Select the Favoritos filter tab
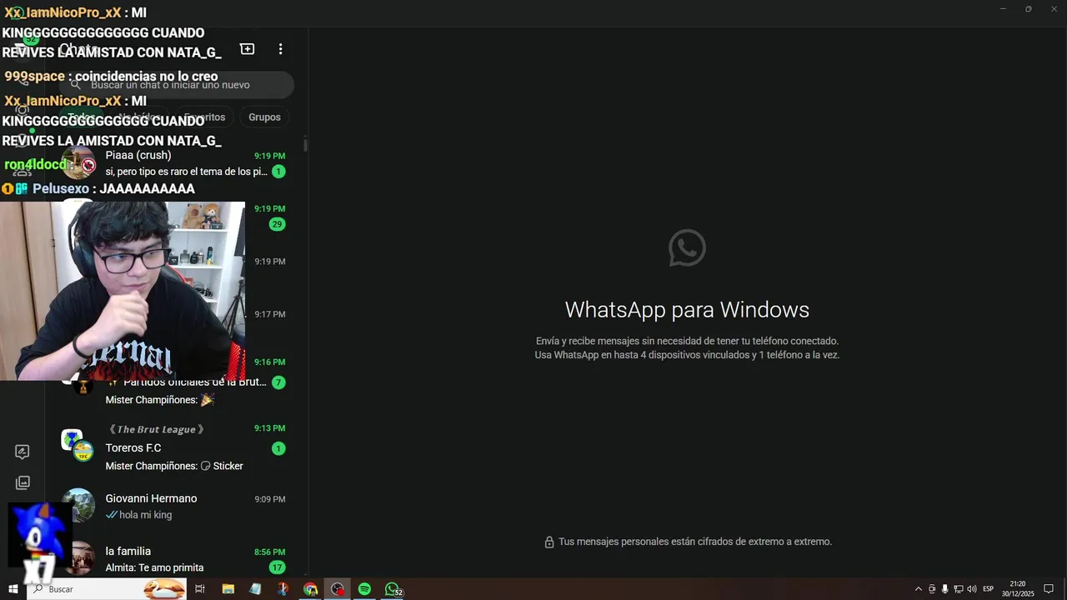Screen dimensions: 1067x600 (205, 117)
